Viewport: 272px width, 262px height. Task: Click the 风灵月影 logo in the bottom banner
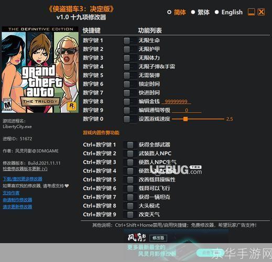click(137, 237)
